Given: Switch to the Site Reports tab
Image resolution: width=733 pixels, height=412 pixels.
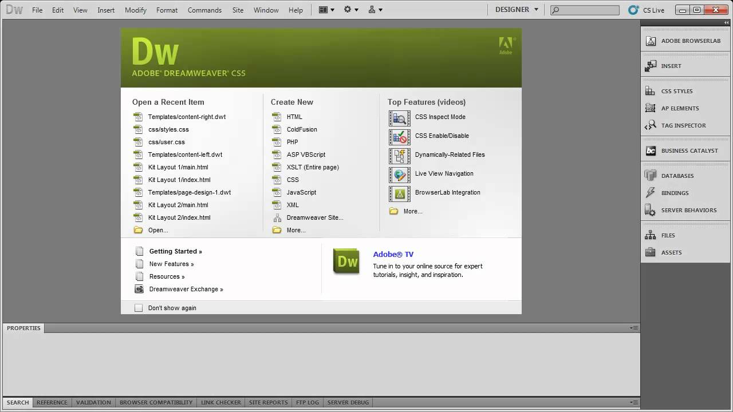Looking at the screenshot, I should (x=268, y=402).
